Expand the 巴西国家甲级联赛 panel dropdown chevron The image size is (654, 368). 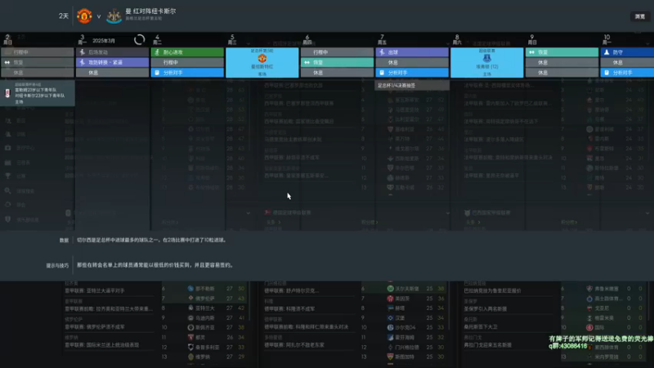pos(647,213)
